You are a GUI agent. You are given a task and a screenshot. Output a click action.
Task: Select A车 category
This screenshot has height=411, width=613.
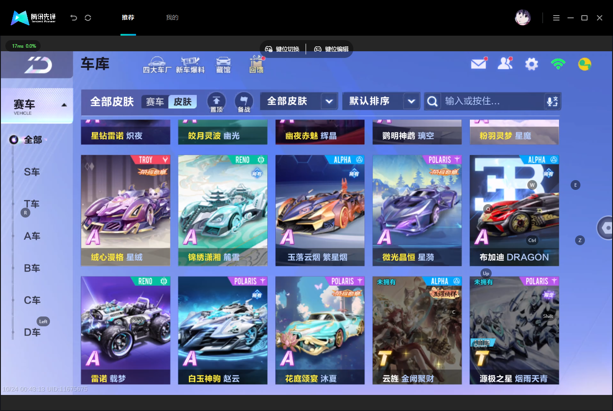[x=32, y=236]
